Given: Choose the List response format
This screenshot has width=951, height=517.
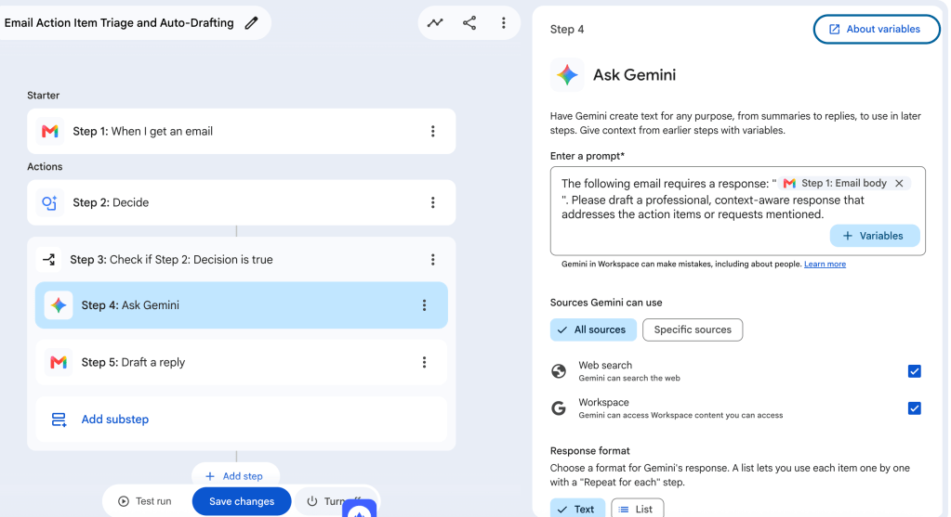Looking at the screenshot, I should pos(638,509).
